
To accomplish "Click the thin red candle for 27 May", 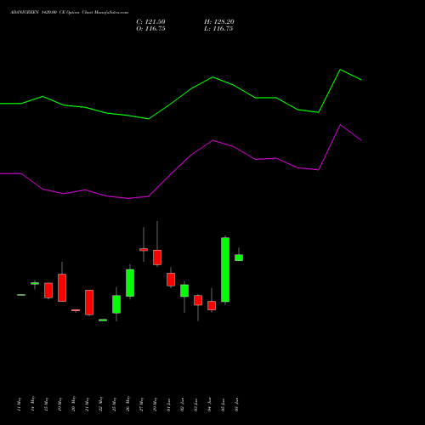I will pyautogui.click(x=144, y=250).
